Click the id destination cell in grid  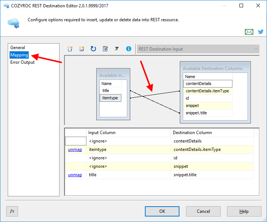[212, 158]
